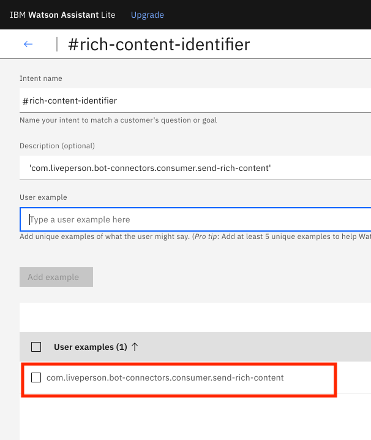The width and height of the screenshot is (371, 440).
Task: Check the com.liveperson send-rich-content example checkbox
Action: point(36,377)
